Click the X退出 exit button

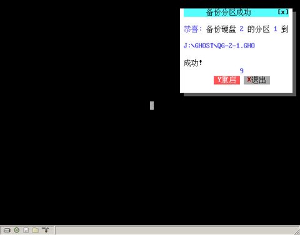click(x=257, y=80)
